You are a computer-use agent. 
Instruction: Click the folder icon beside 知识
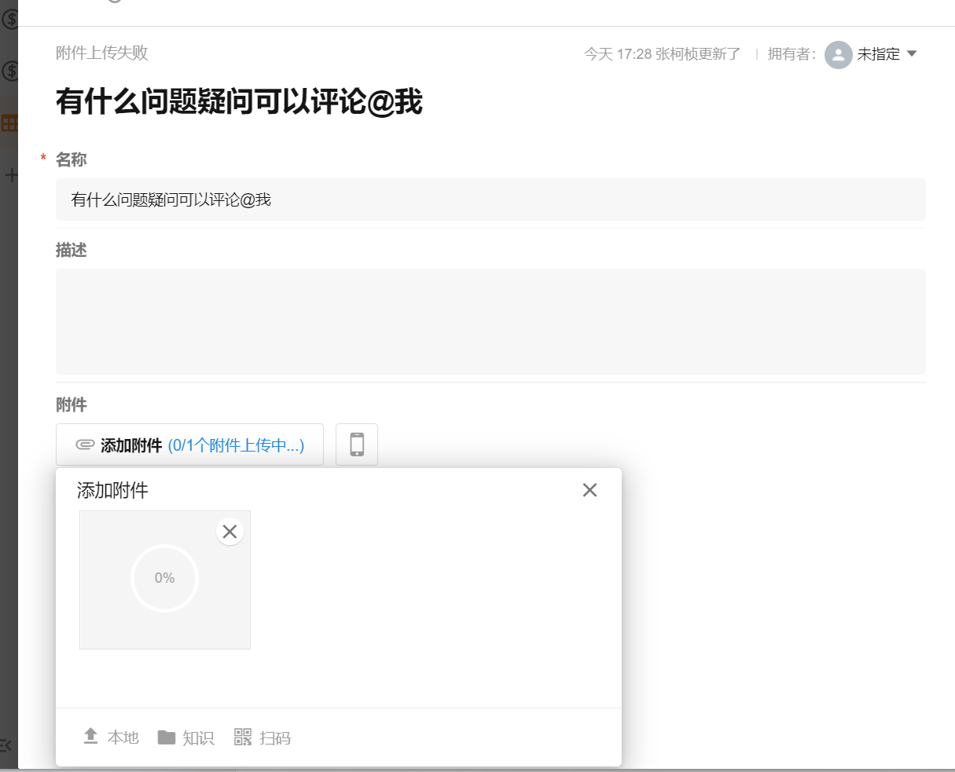point(166,737)
